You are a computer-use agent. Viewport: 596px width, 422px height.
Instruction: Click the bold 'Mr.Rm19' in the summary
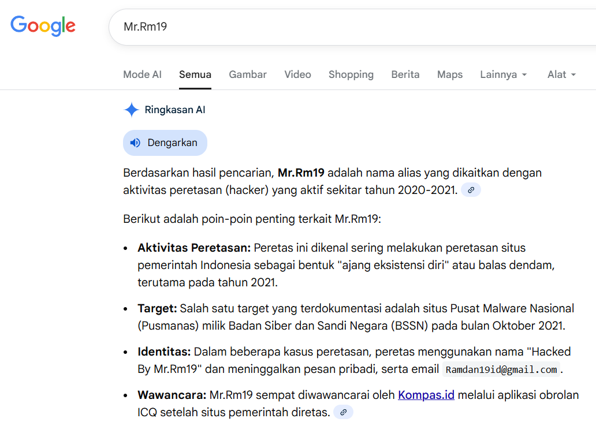click(301, 173)
